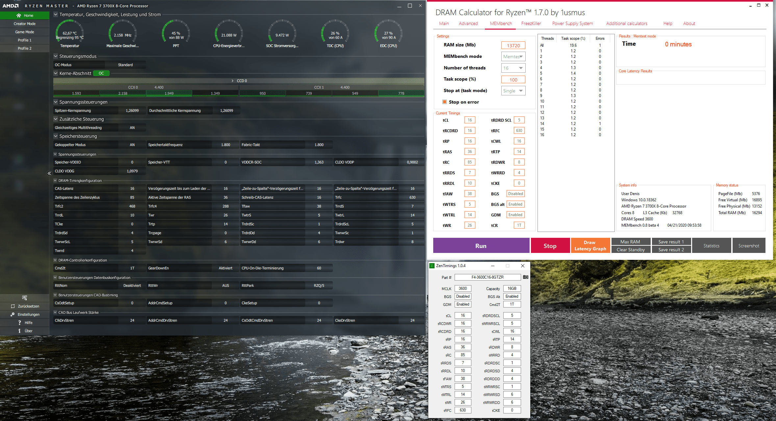Click the Task scope (%) input field

[513, 80]
